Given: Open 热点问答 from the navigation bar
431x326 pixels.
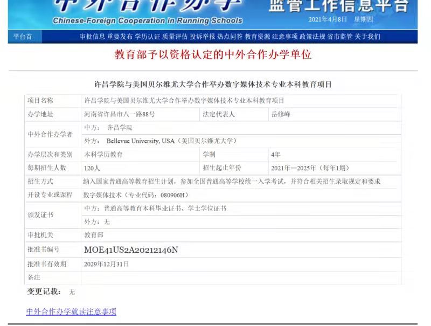Looking at the screenshot, I should pos(230,37).
